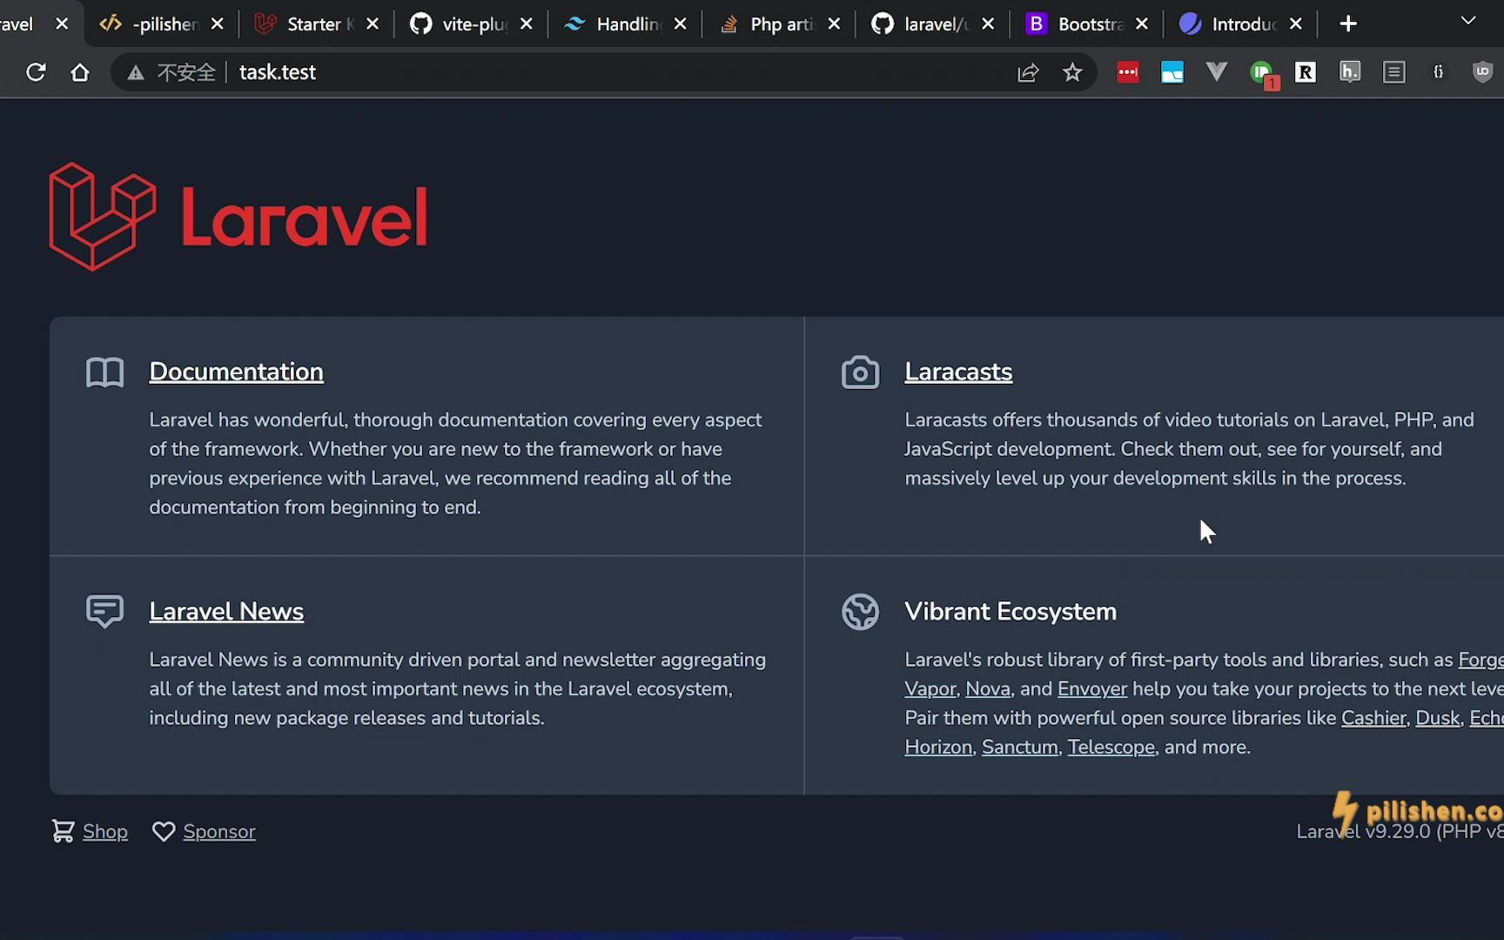The image size is (1504, 940).
Task: Reload the page with the refresh icon
Action: coord(36,72)
